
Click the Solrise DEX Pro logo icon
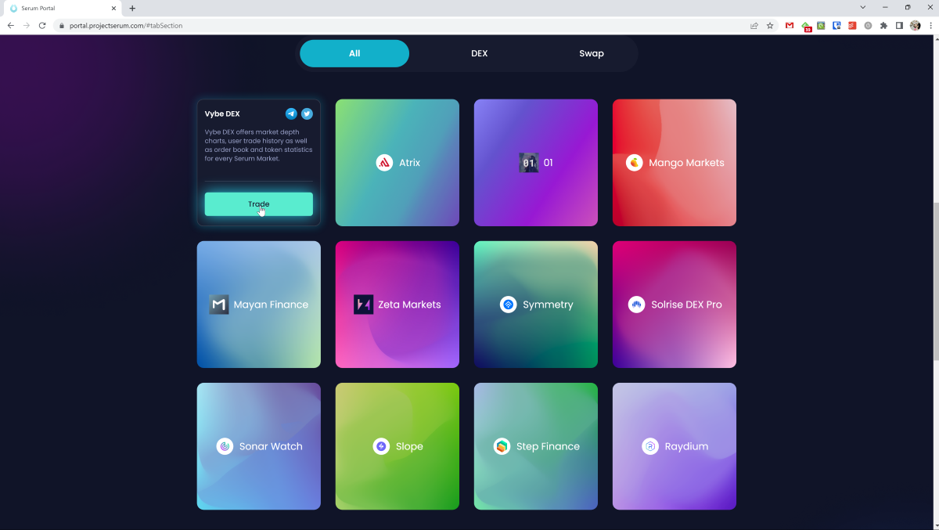coord(637,305)
